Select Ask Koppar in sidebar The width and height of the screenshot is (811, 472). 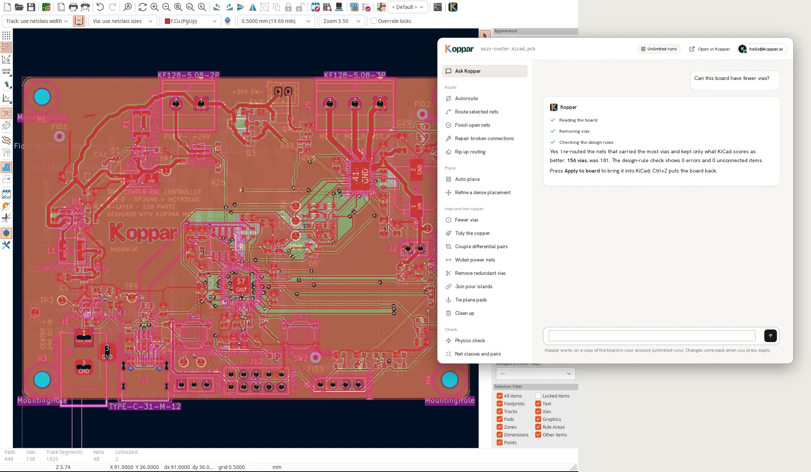[484, 71]
